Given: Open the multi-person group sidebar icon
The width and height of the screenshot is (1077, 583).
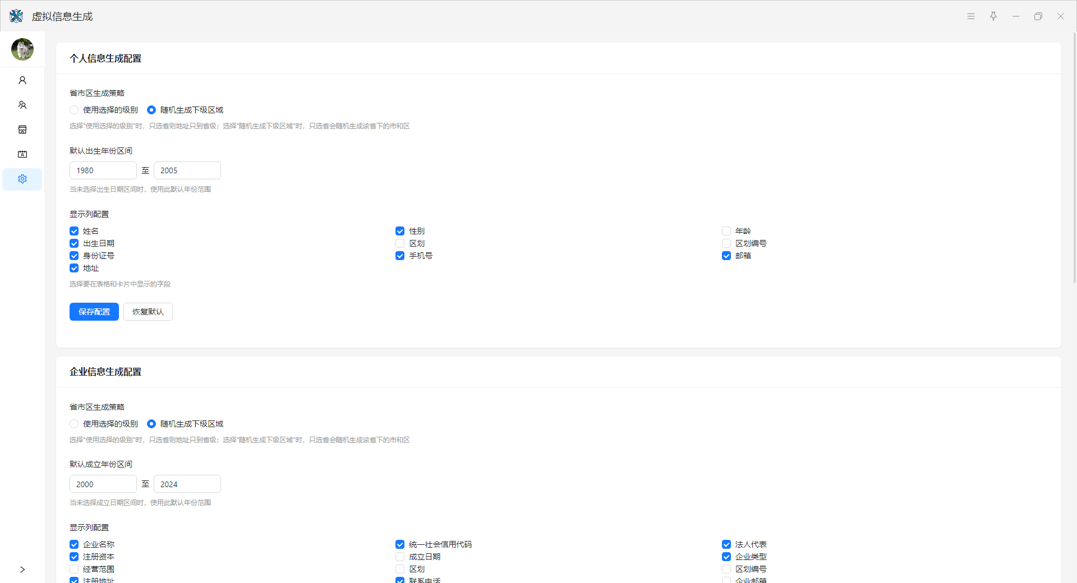Looking at the screenshot, I should click(x=22, y=105).
